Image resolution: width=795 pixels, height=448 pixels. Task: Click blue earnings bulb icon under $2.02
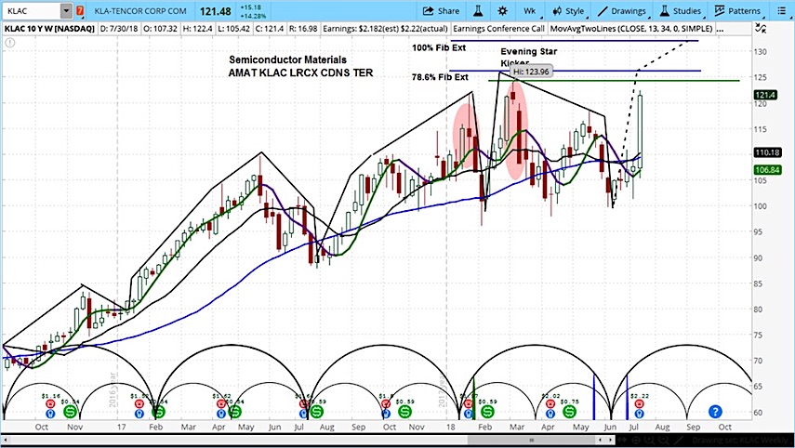(550, 414)
